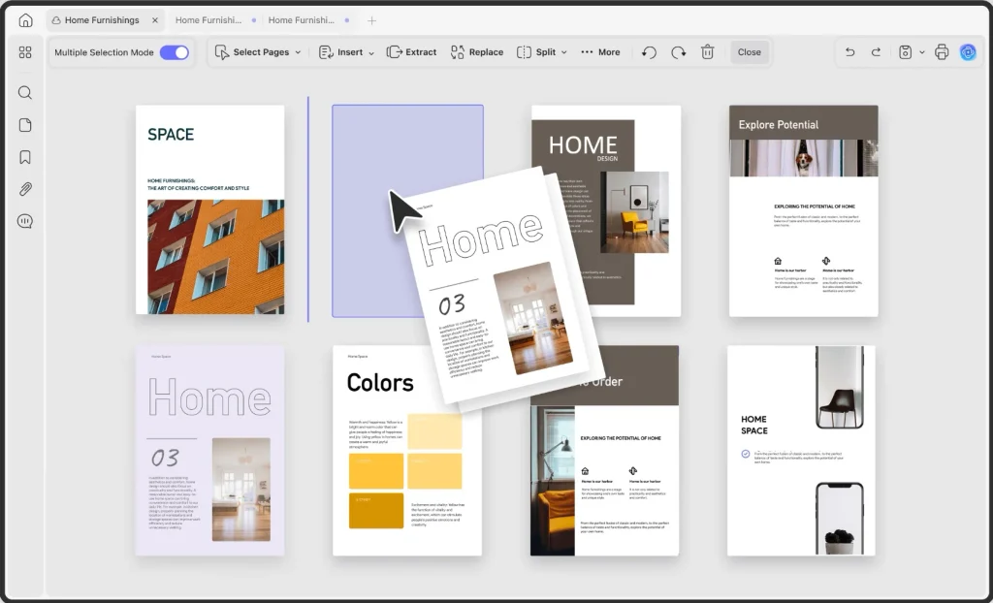Open the AI assistant icon
Viewport: 993px width, 603px height.
pos(968,52)
